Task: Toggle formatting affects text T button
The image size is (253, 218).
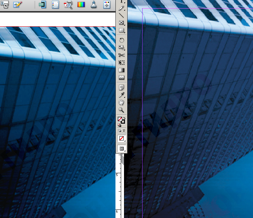Action: tap(124, 131)
